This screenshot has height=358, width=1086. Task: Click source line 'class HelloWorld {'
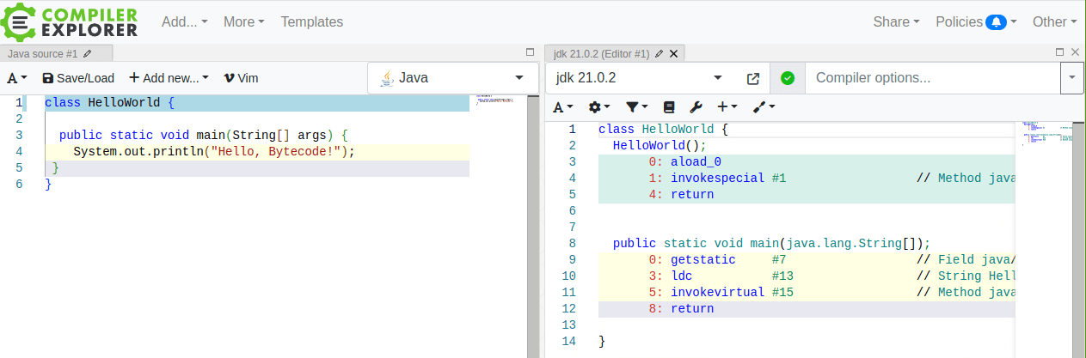point(109,103)
